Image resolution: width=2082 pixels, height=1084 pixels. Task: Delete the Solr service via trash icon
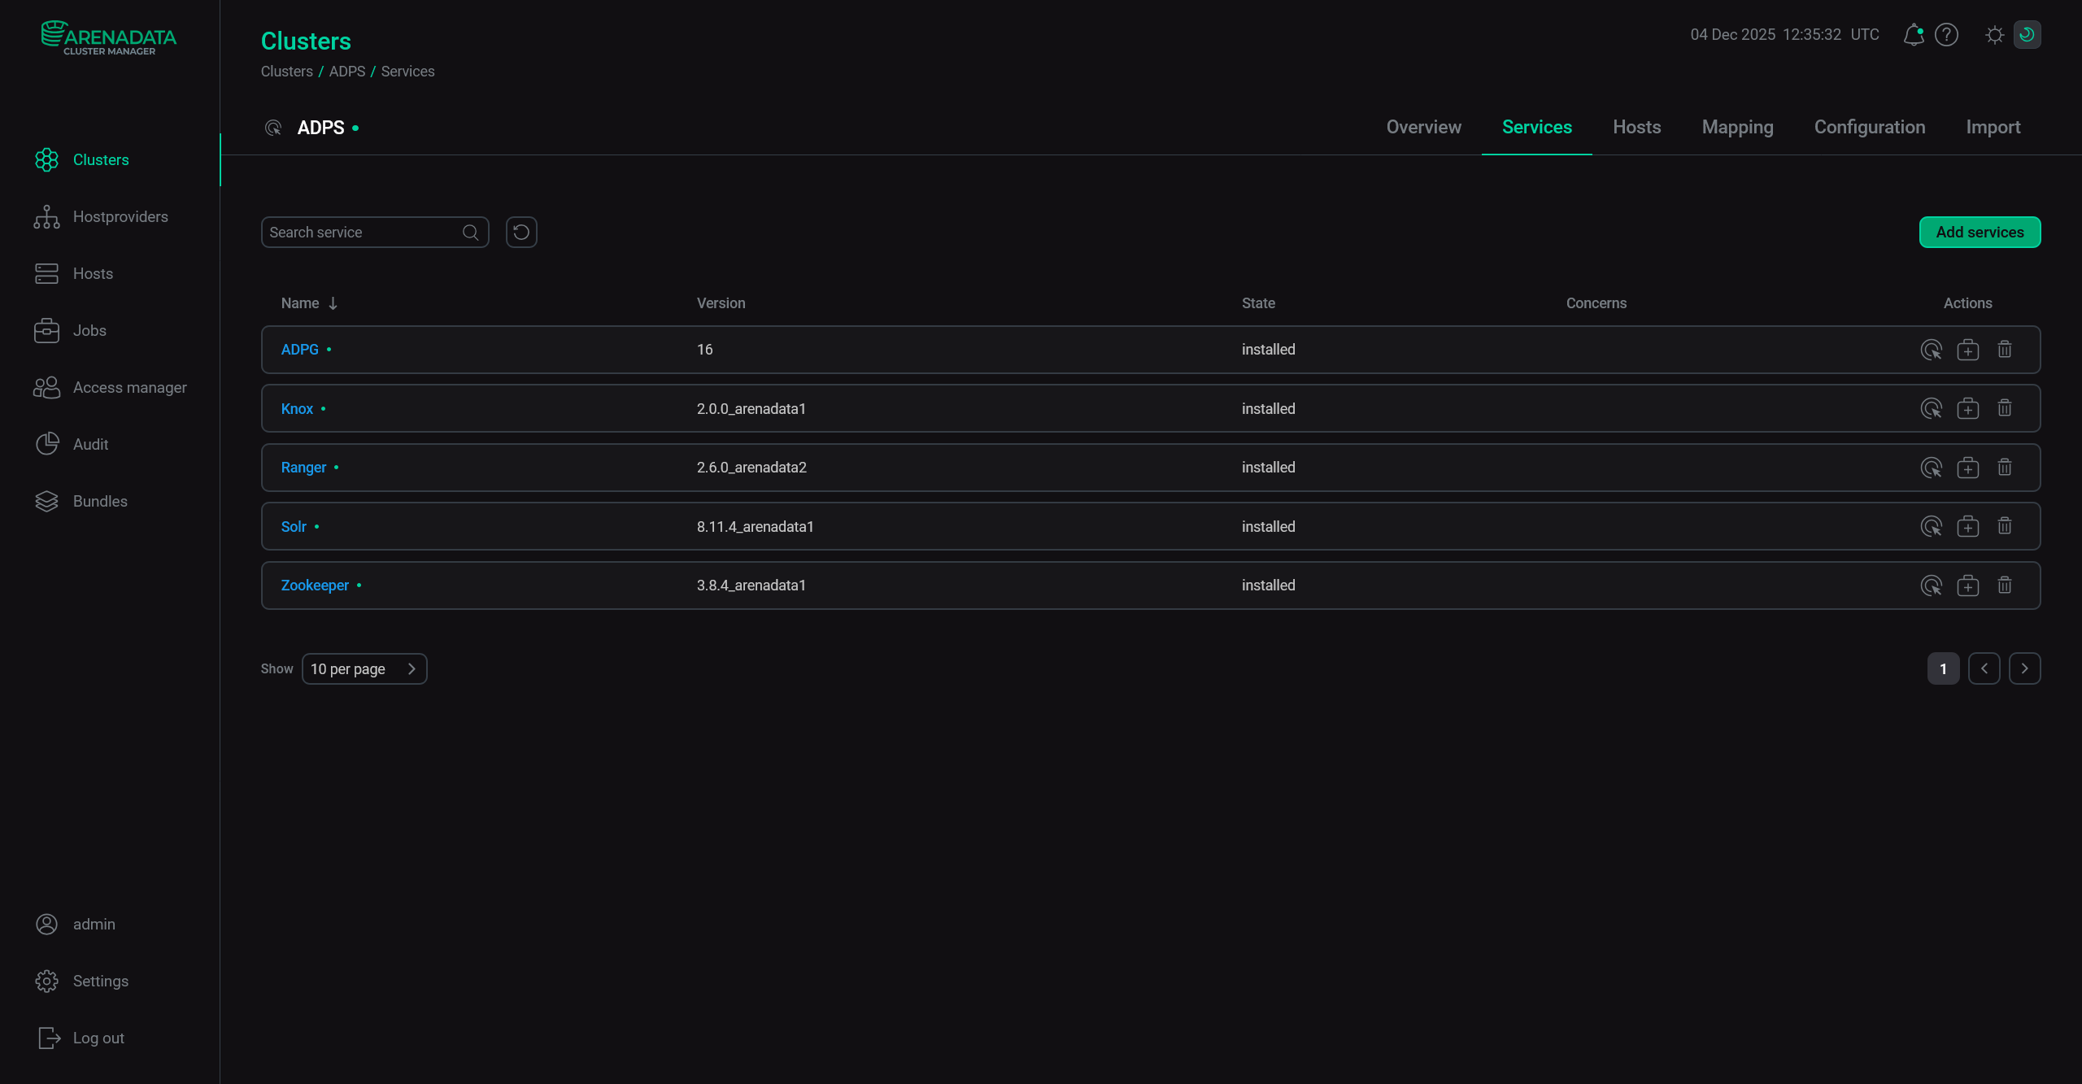tap(2004, 526)
